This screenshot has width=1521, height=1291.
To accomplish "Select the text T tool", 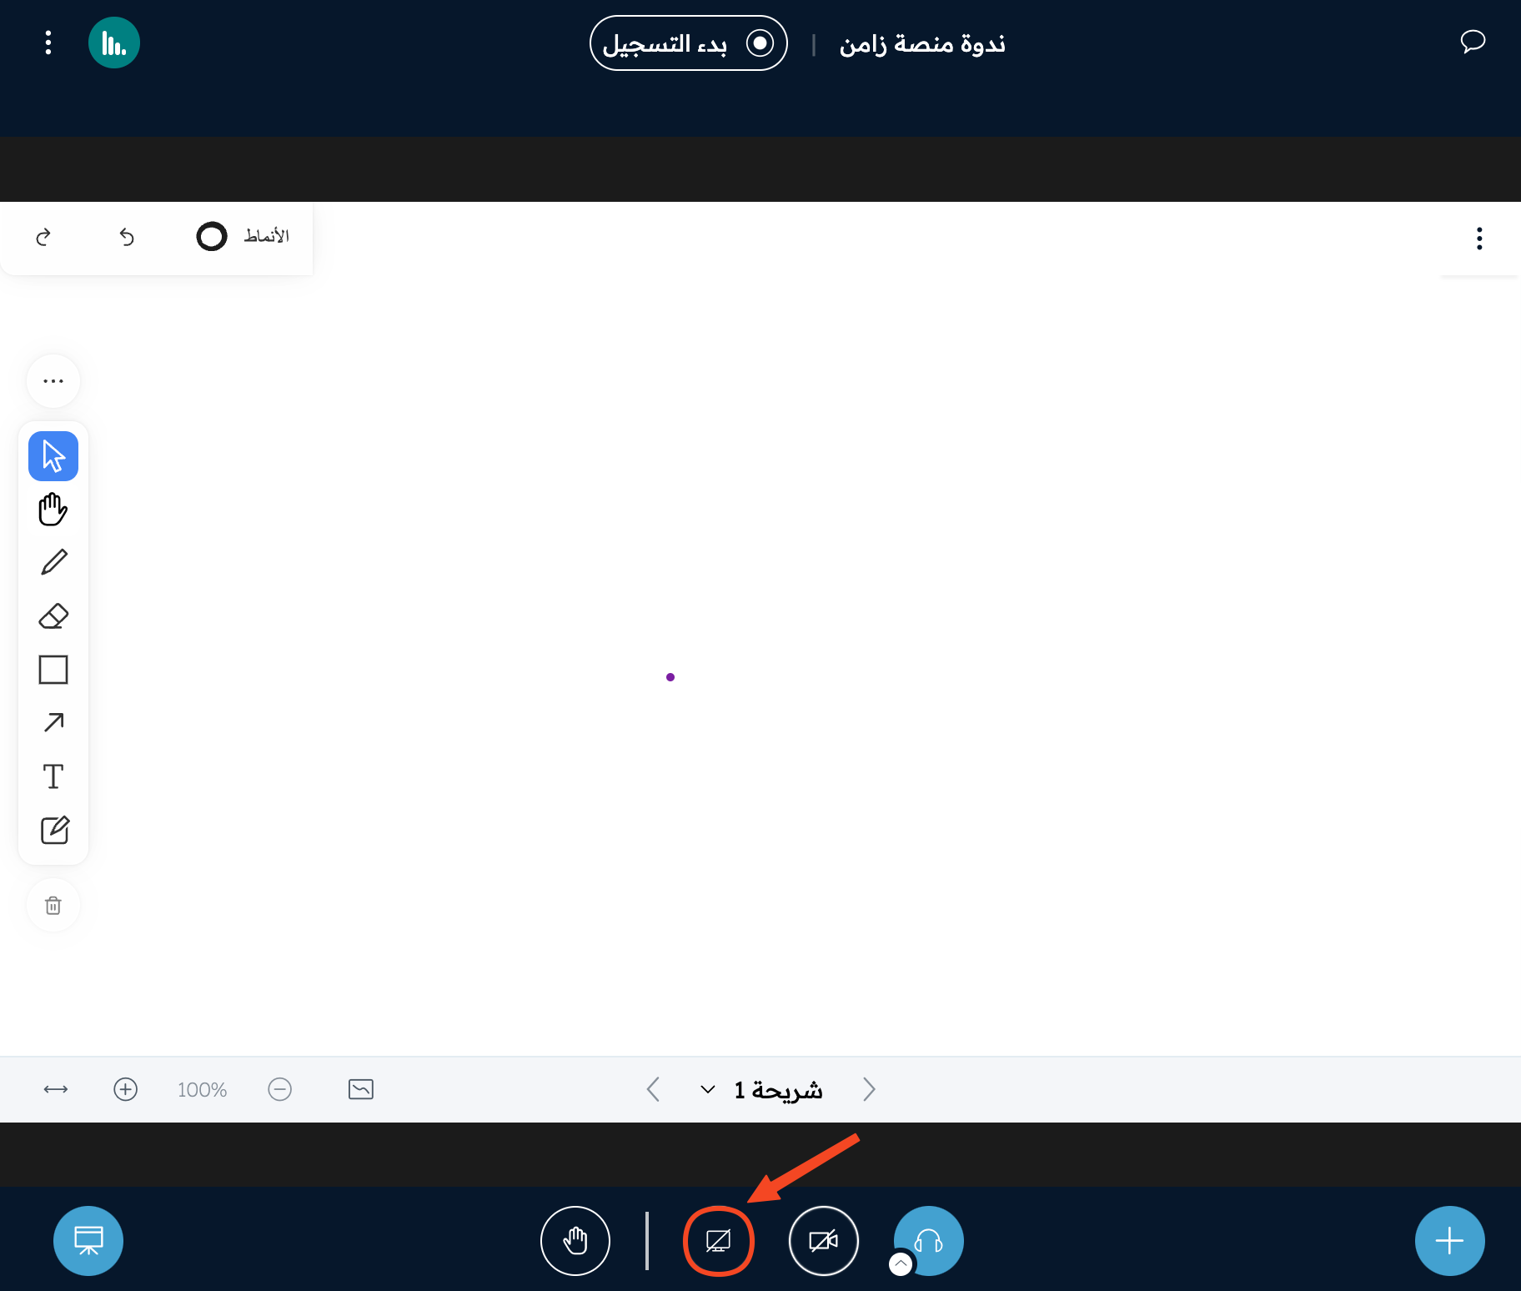I will [53, 776].
